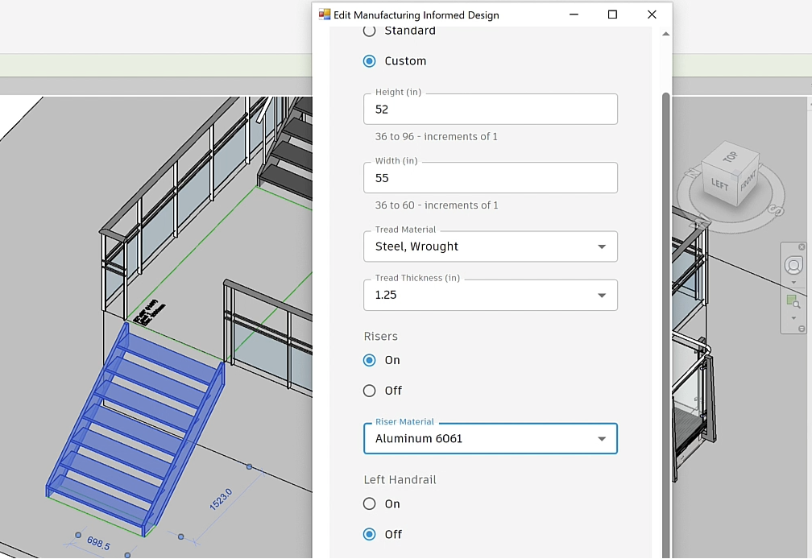
Task: Open the navigation bar customize menu button
Action: [x=802, y=329]
